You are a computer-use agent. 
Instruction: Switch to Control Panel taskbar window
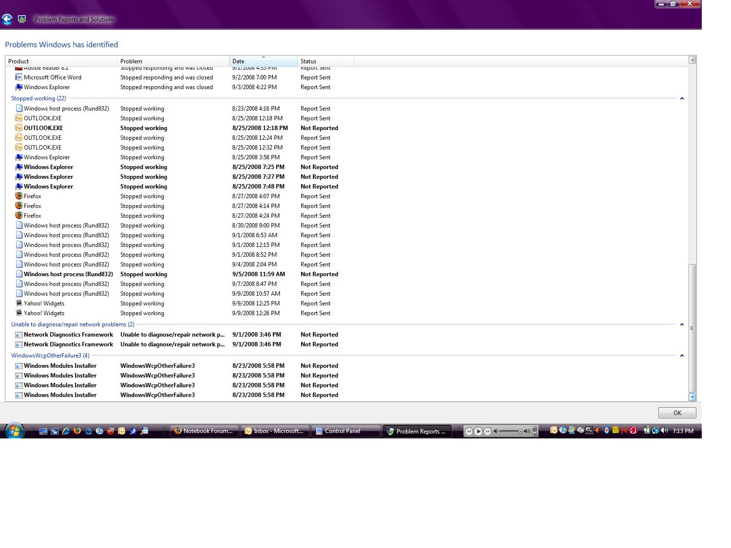346,431
